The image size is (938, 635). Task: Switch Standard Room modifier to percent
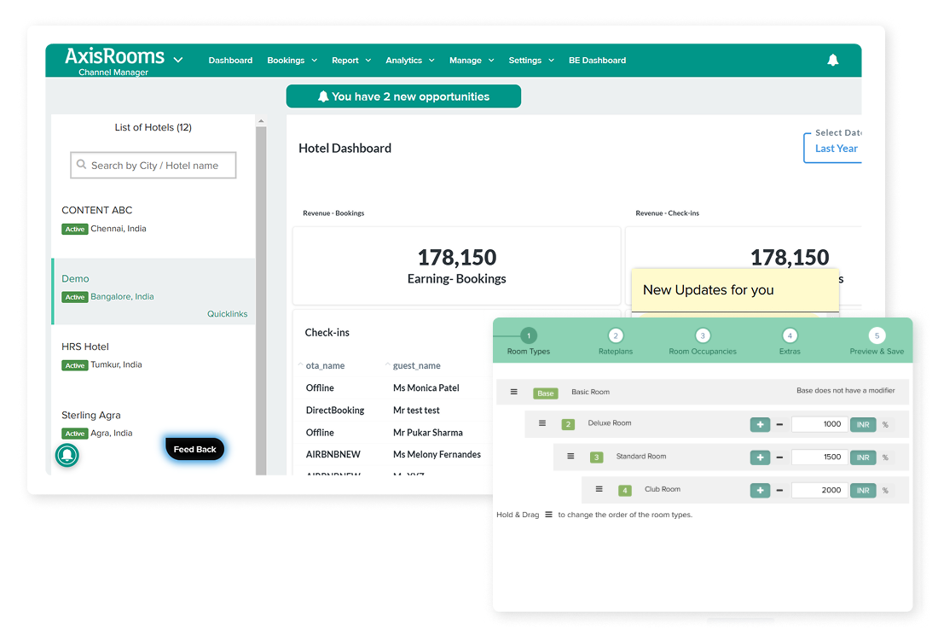[x=885, y=457]
